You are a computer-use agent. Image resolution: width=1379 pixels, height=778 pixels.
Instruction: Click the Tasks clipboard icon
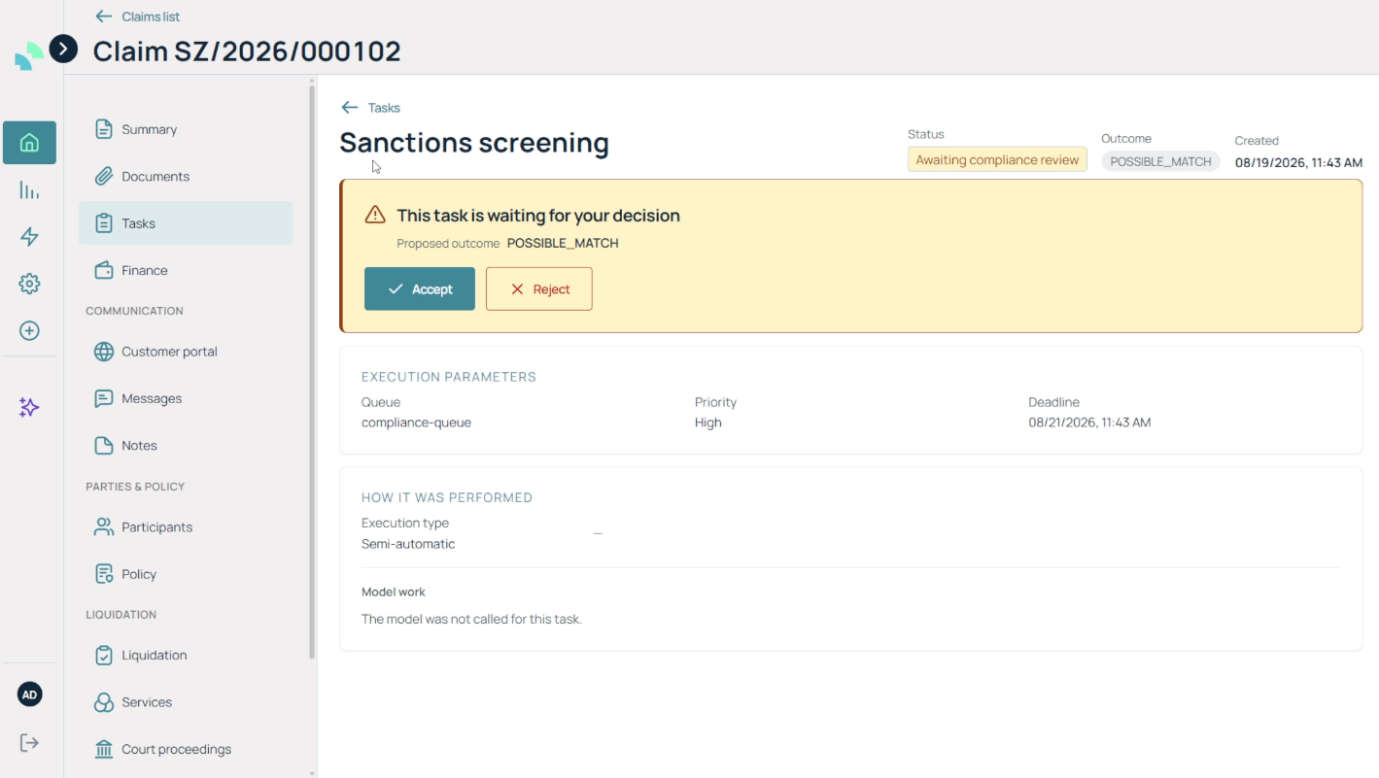104,223
